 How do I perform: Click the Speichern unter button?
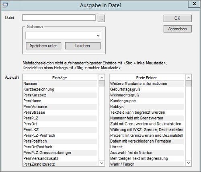click(43, 46)
